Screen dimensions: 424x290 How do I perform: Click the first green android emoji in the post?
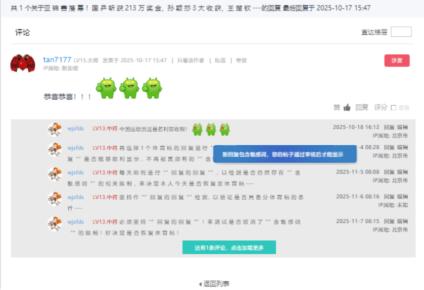point(106,88)
